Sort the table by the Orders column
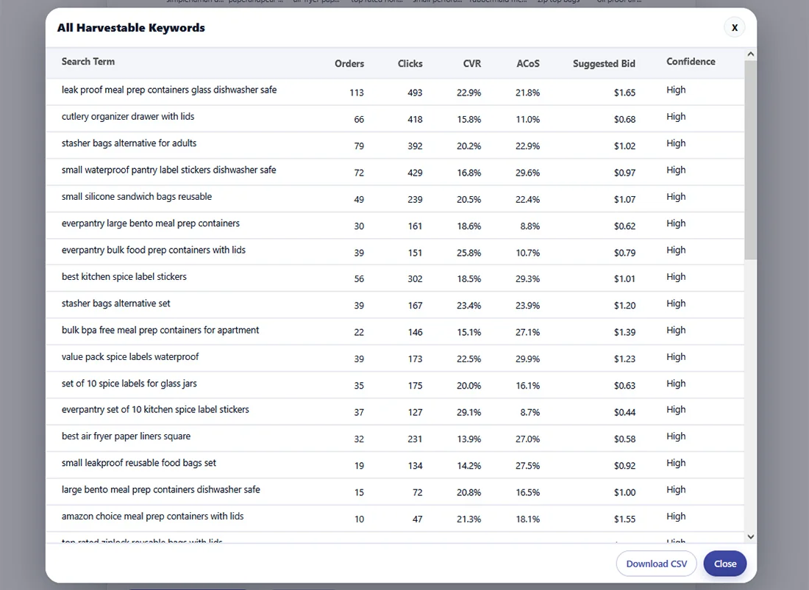Viewport: 809px width, 590px height. (x=349, y=64)
